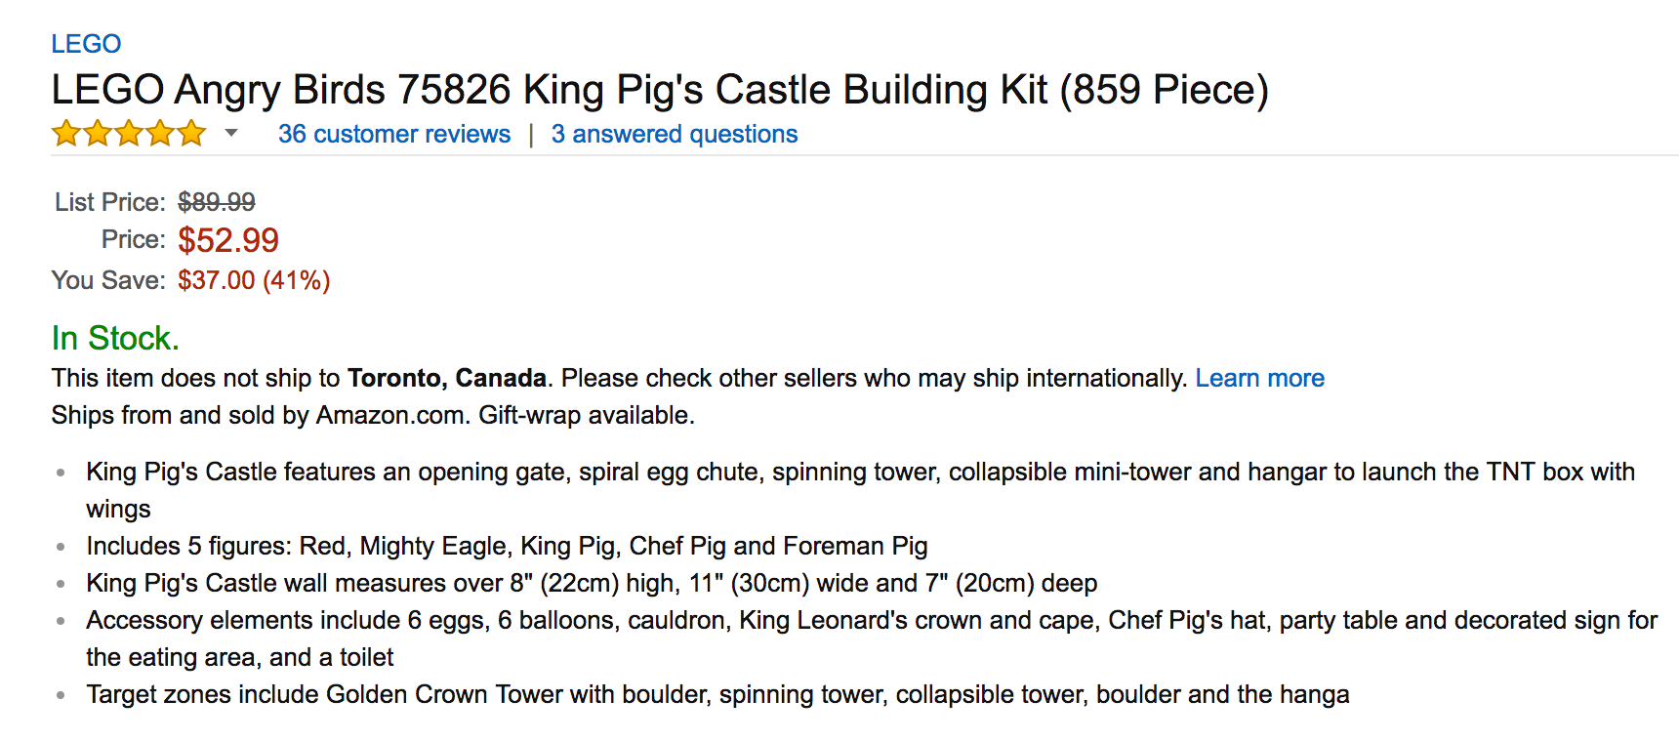Click the King Pig's Castle product title
This screenshot has width=1679, height=742.
pos(659,90)
